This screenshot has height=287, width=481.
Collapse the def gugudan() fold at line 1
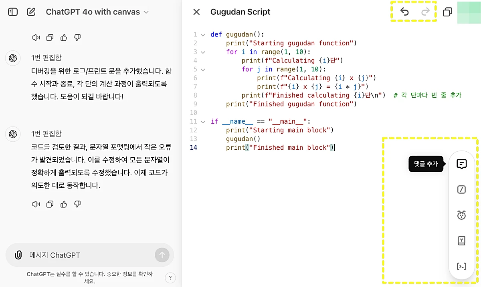[x=203, y=34]
